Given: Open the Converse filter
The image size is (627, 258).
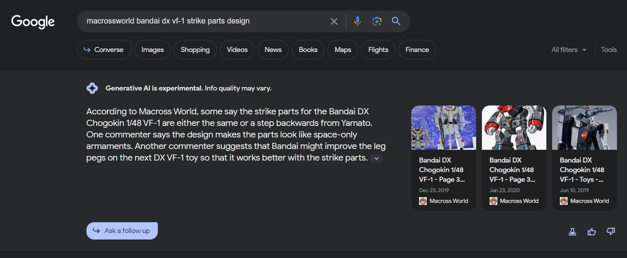Looking at the screenshot, I should coord(104,50).
